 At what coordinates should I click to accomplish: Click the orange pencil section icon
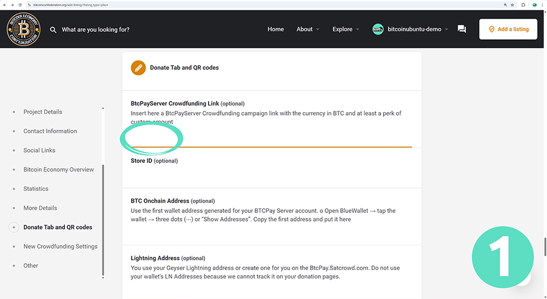pos(138,68)
